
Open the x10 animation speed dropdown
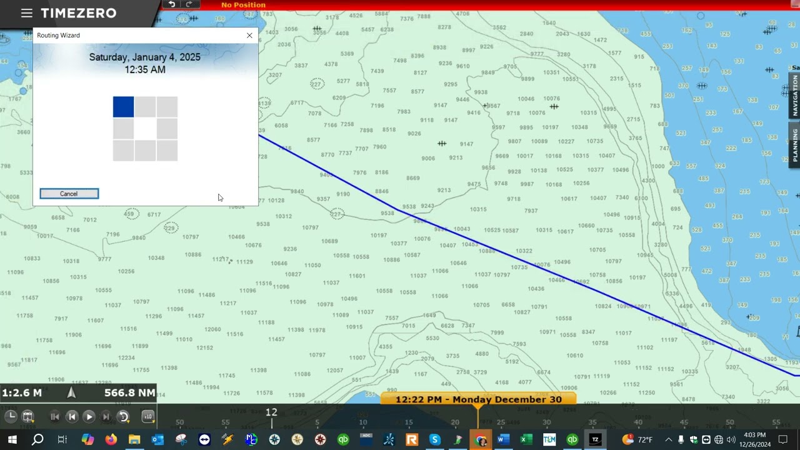pos(147,417)
